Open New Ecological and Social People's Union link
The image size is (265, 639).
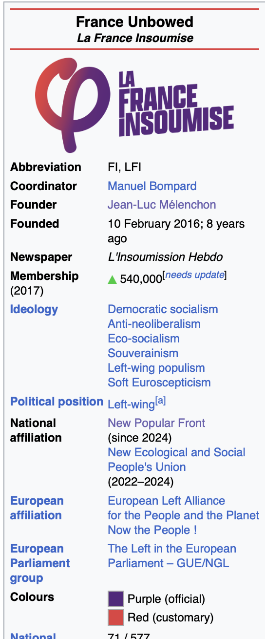176,460
